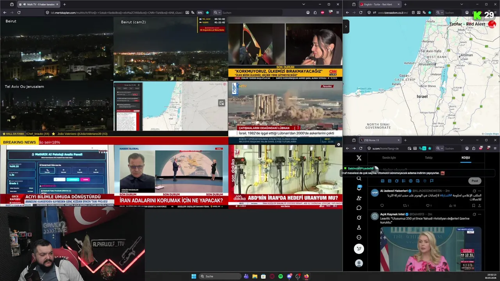Image resolution: width=500 pixels, height=281 pixels.
Task: Open profile person icon in X sidebar
Action: [359, 227]
